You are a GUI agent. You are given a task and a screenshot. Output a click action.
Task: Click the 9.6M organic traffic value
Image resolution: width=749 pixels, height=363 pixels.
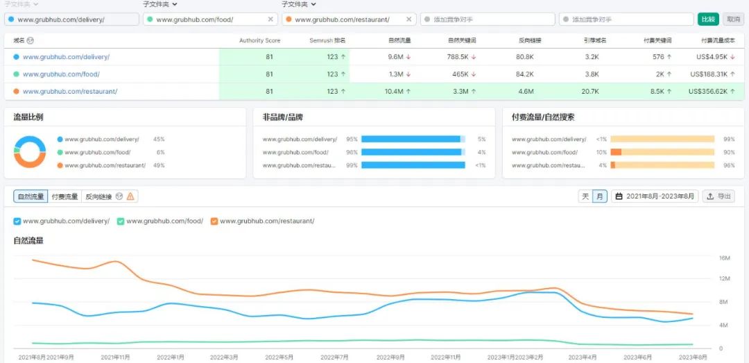point(395,57)
